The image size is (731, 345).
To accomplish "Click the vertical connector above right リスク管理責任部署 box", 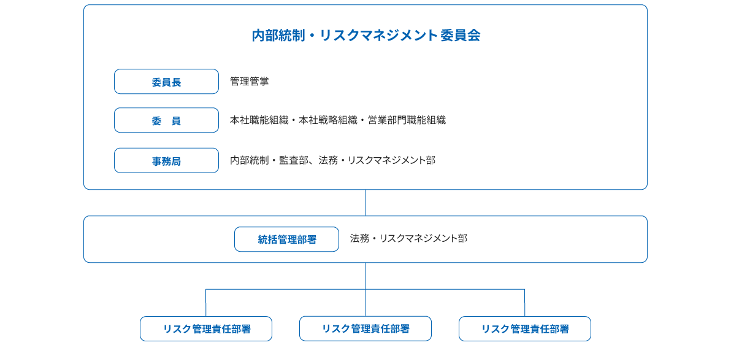I will (x=525, y=303).
